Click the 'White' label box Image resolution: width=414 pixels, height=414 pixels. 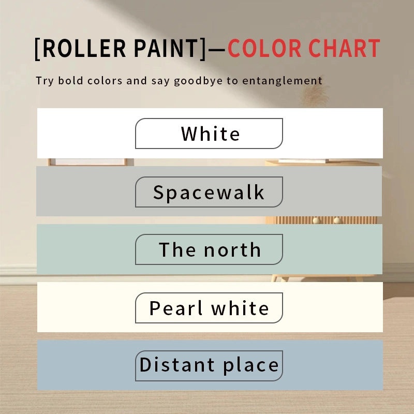pyautogui.click(x=209, y=134)
